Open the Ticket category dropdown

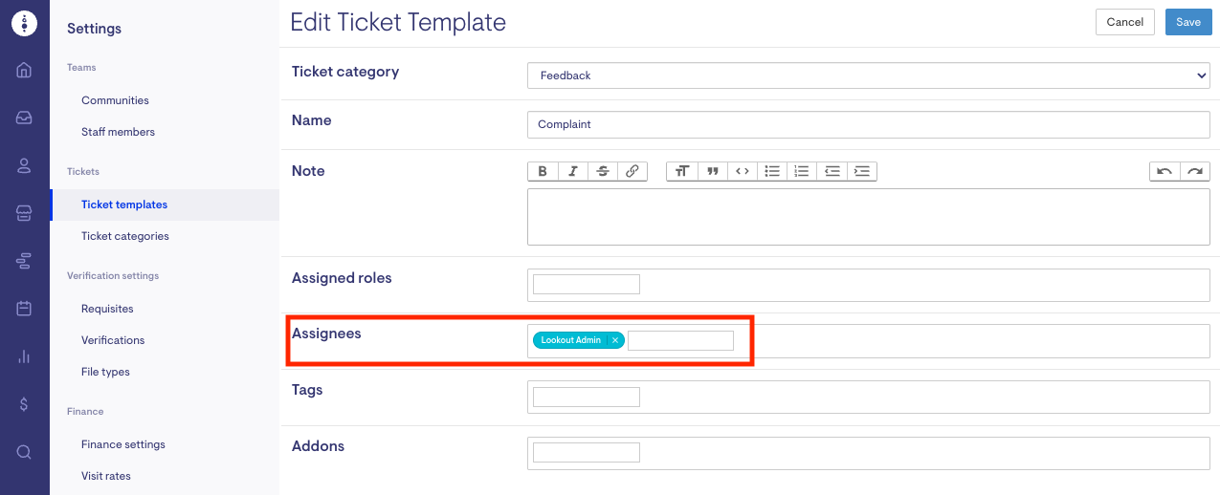869,75
